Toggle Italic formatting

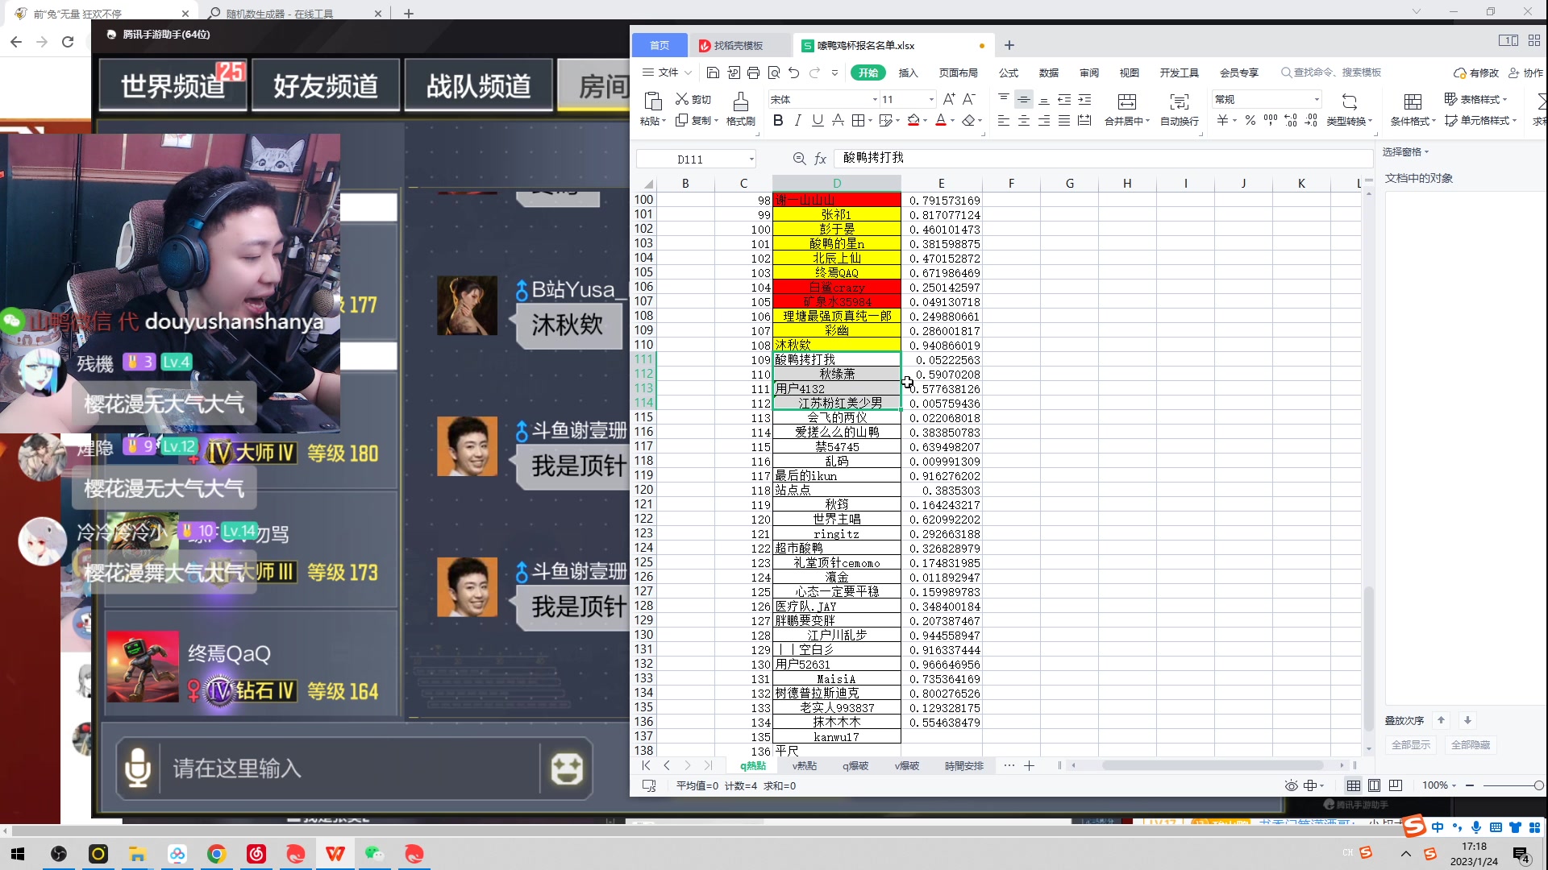pos(798,120)
